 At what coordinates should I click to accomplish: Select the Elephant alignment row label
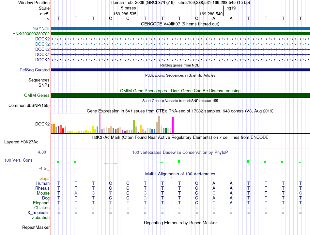coord(41,203)
